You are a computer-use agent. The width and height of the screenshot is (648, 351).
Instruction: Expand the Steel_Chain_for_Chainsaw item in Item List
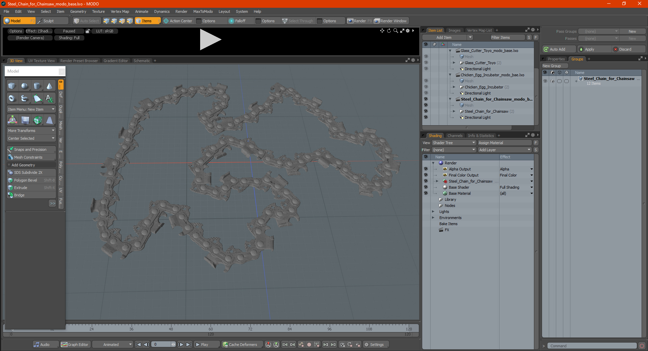(x=454, y=111)
